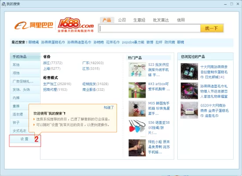Filter by province 广东(182003)
The height and width of the screenshot is (176, 242).
pos(93,63)
